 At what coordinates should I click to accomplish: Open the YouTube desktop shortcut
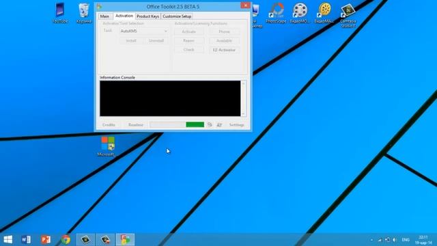(x=60, y=13)
